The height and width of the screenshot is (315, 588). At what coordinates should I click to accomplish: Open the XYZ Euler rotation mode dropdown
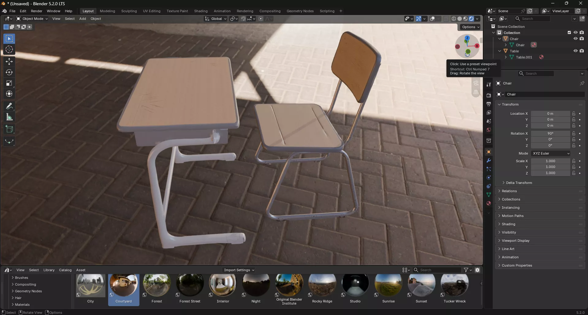pyautogui.click(x=551, y=153)
